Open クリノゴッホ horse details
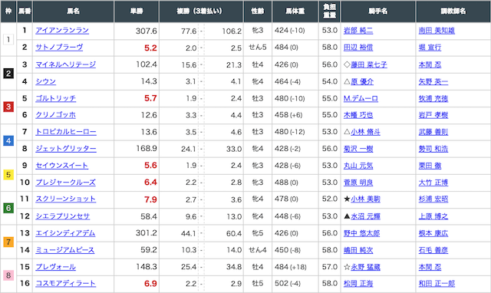Image resolution: width=491 pixels, height=293 pixels. (55, 115)
